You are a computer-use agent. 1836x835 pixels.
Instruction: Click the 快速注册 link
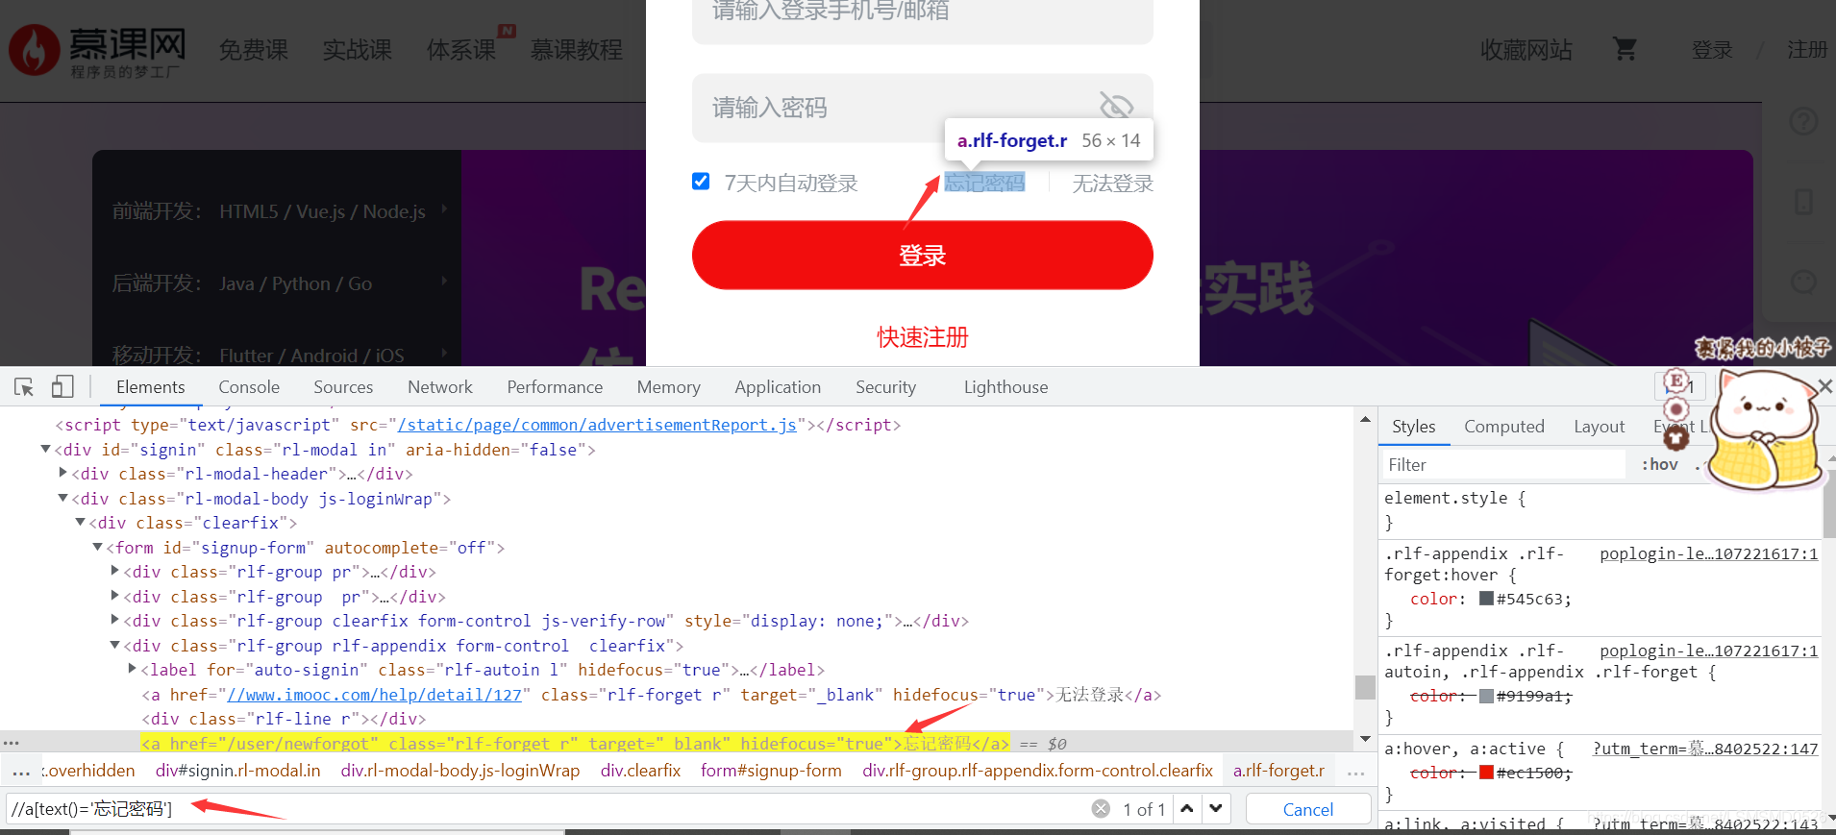tap(922, 337)
